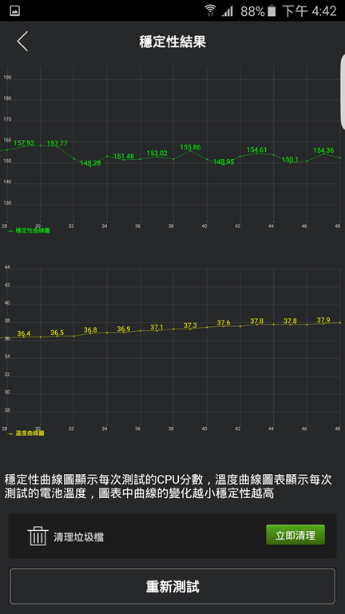Select the 37.3 temperature data point
This screenshot has height=614, width=345.
(190, 326)
